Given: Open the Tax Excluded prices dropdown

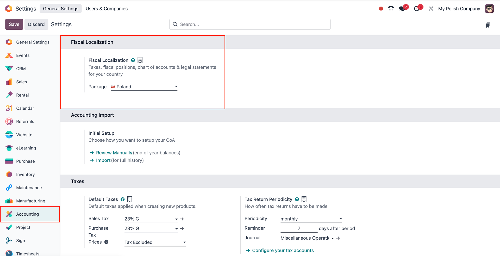Looking at the screenshot, I should tap(184, 242).
